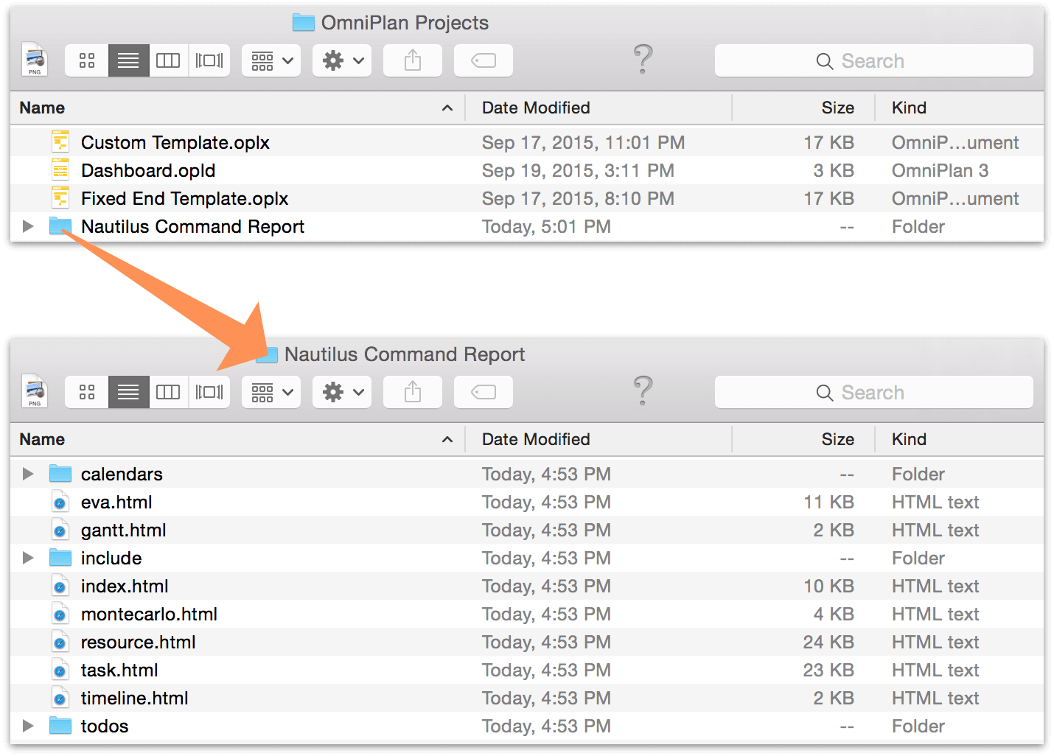Image resolution: width=1054 pixels, height=756 pixels.
Task: Sort by Date Modified in Nautilus Command Report window
Action: pyautogui.click(x=598, y=439)
